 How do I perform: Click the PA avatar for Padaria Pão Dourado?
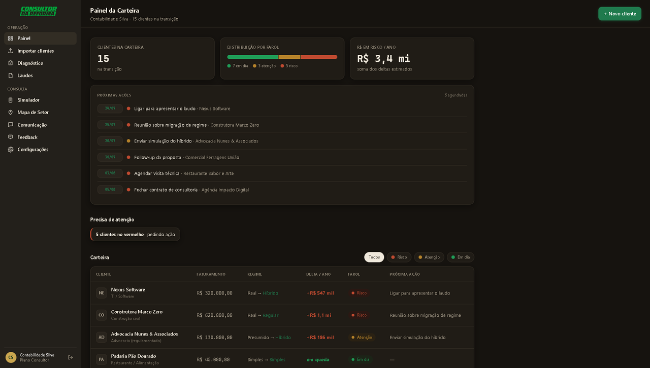click(102, 359)
